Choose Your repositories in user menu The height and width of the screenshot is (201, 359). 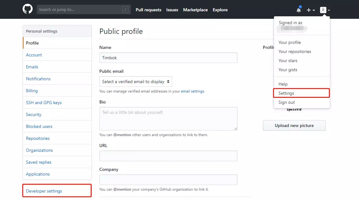pos(302,51)
